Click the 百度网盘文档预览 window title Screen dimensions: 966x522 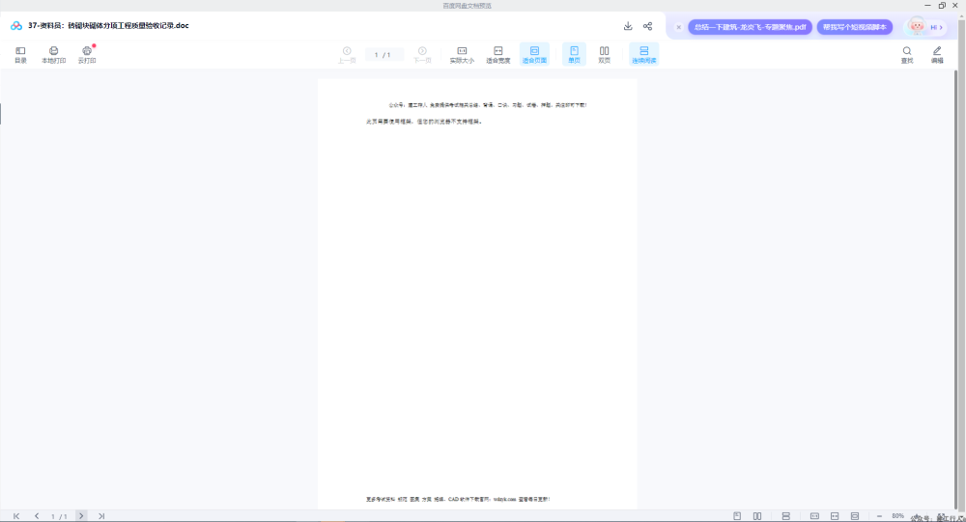coord(467,6)
